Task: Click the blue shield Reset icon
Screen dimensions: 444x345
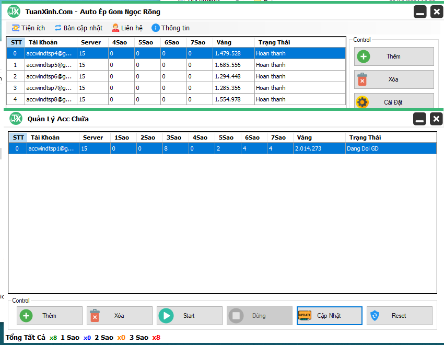Action: [375, 316]
